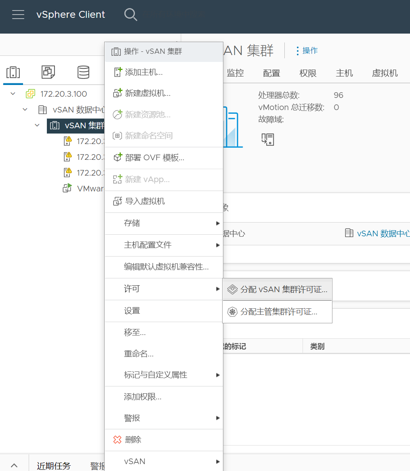This screenshot has height=471, width=410.
Task: Click 删除 to delete the cluster
Action: click(164, 440)
